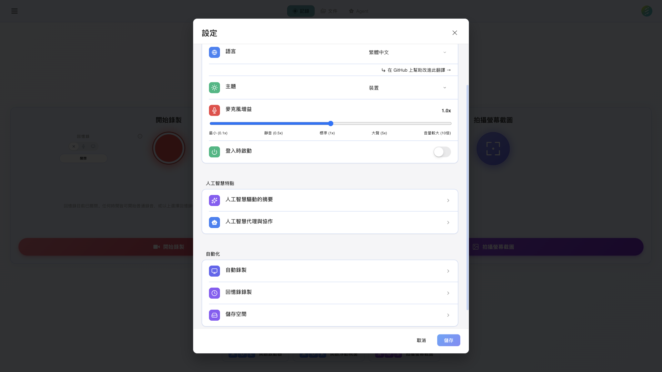Switch to the 文件 tab
Screen dimensions: 662x372
tap(329, 11)
